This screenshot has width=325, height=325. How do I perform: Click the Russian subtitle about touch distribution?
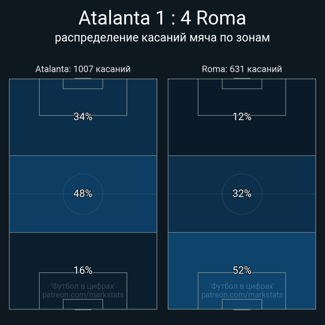[162, 38]
